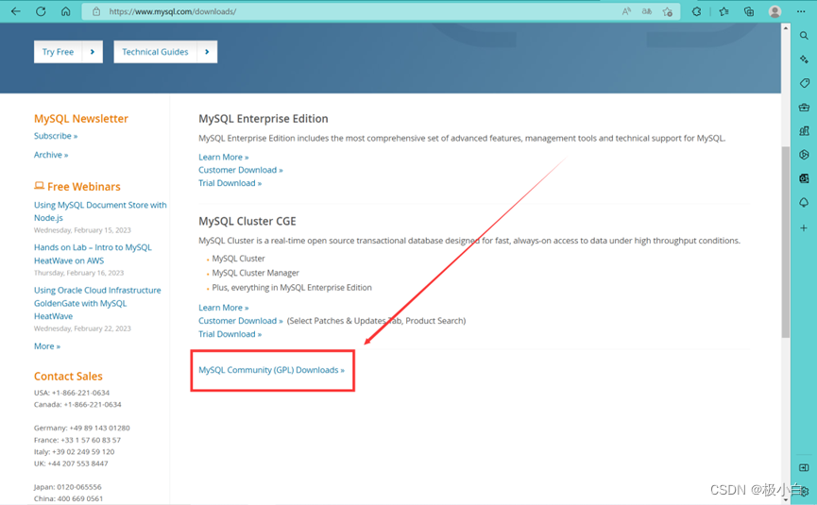Open the MySQL Document Store with Node.js webinar
Screen dimensions: 817x505
click(x=100, y=211)
